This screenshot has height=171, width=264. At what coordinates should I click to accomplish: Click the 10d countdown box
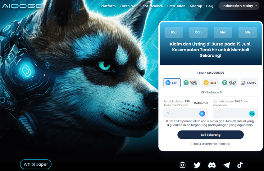click(174, 32)
